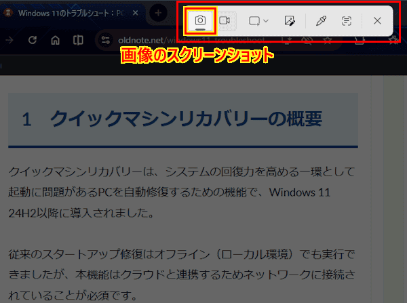The image size is (407, 303).
Task: Activate the text extractor tool
Action: click(x=347, y=21)
